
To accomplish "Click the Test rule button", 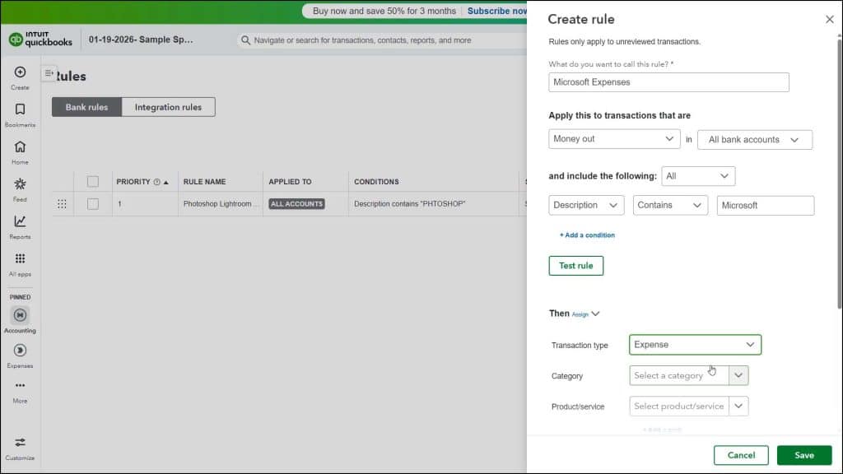I will tap(575, 265).
